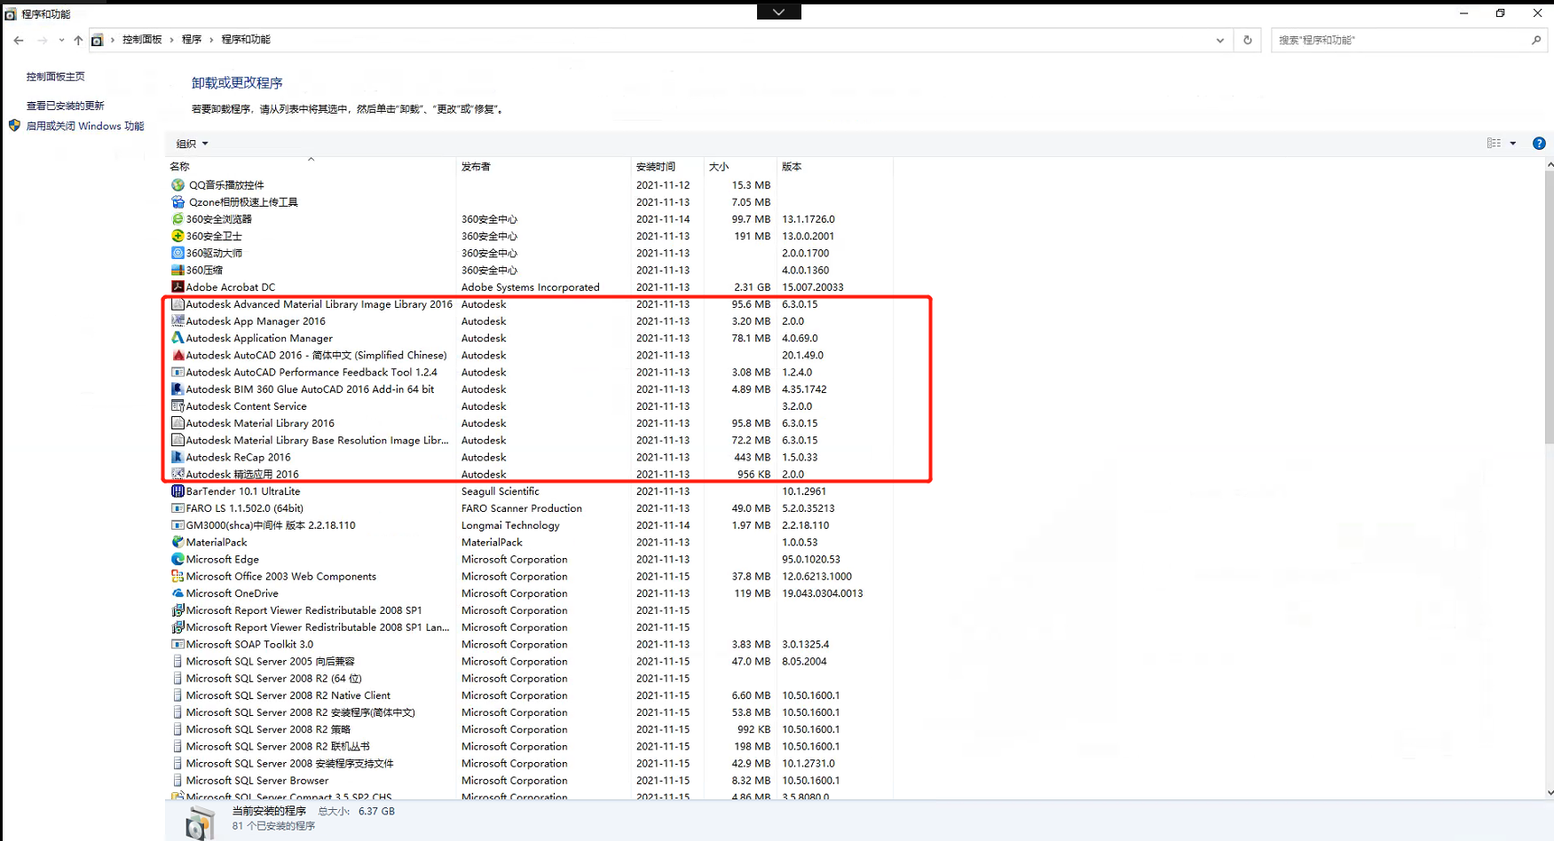Click the search magnifier icon
1554x841 pixels.
point(1536,40)
